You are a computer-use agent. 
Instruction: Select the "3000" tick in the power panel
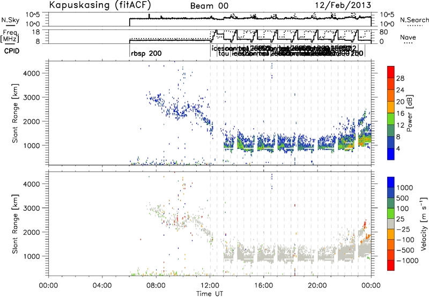point(31,98)
